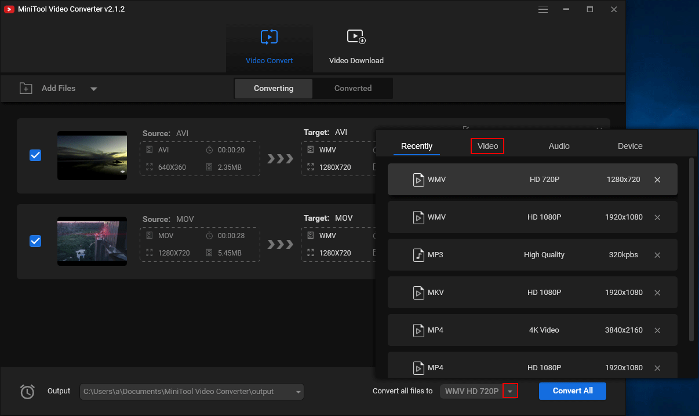This screenshot has height=416, width=699.
Task: Click the MOV source file size icon
Action: click(209, 253)
